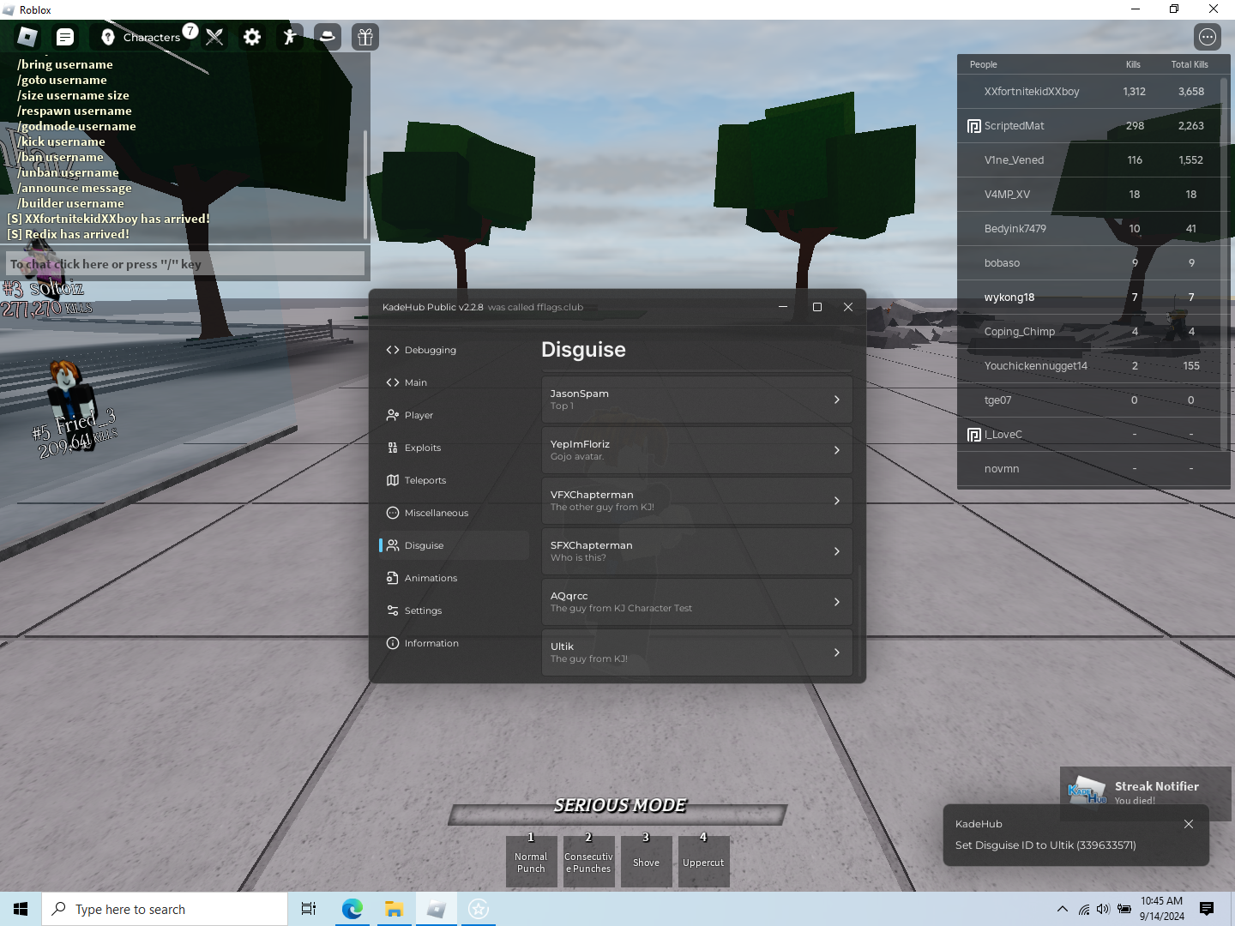
Task: Click the chevron on YepImFloriz row
Action: (x=837, y=450)
